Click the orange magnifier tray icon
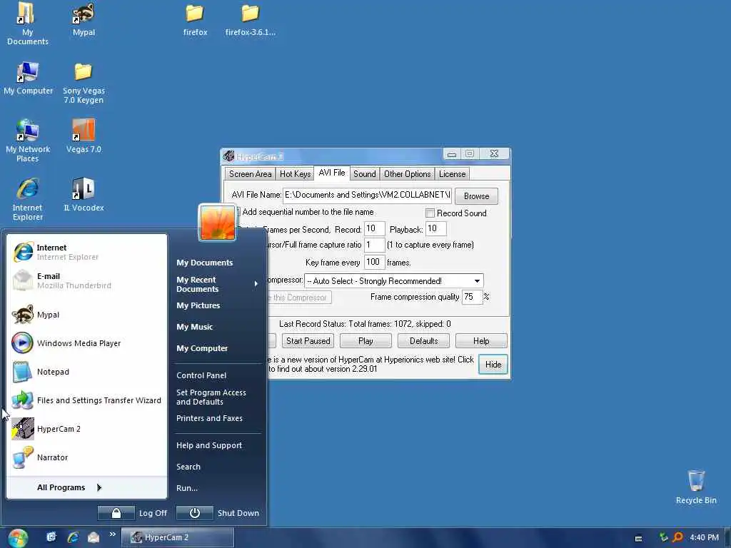731x548 pixels. coord(678,537)
